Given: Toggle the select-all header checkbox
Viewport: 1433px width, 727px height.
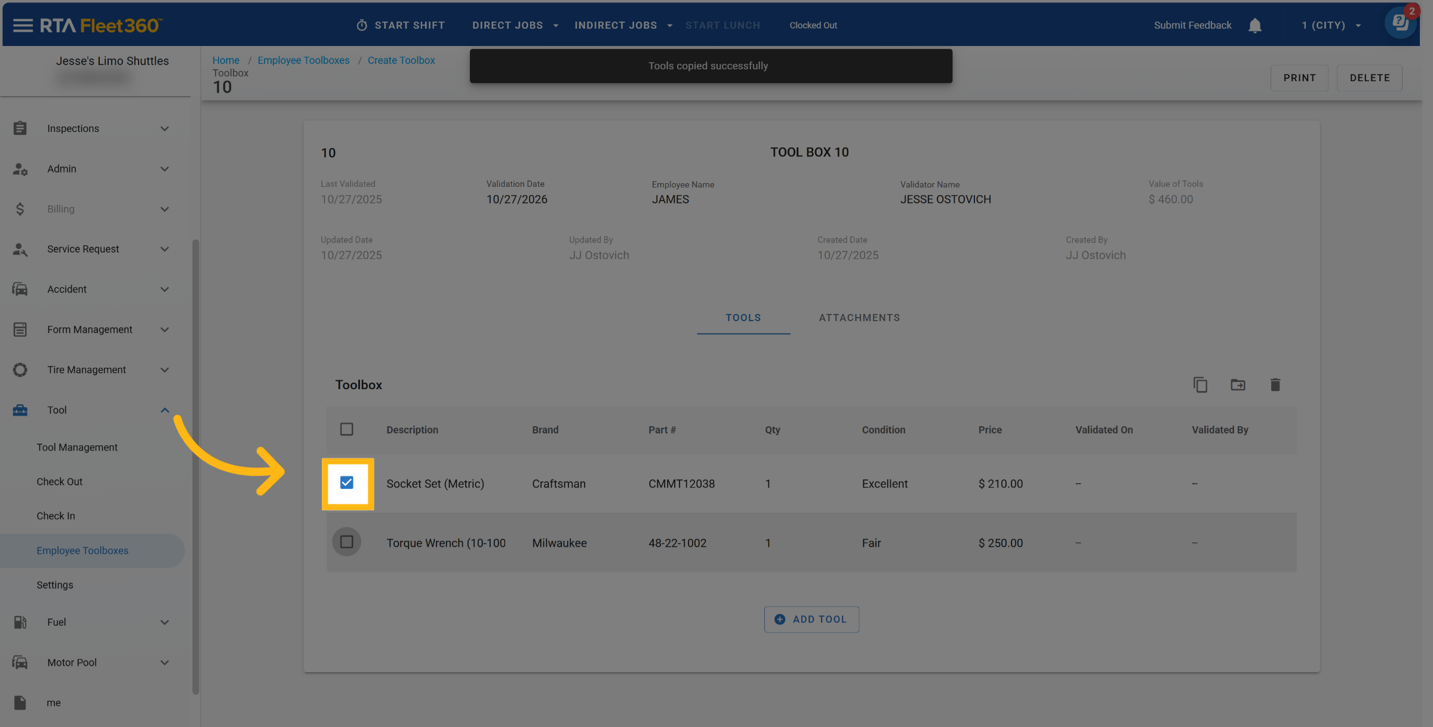Looking at the screenshot, I should [x=347, y=429].
